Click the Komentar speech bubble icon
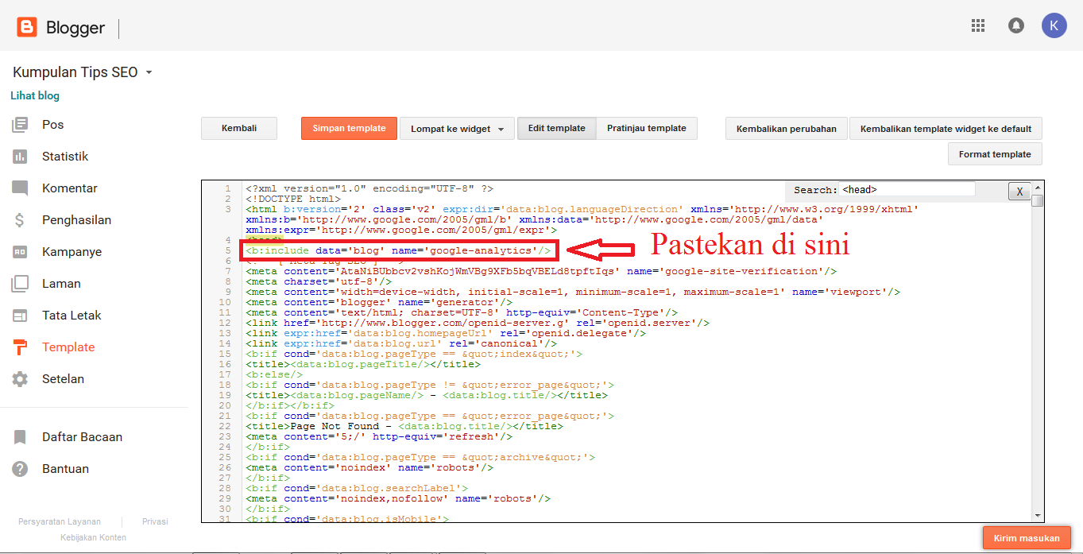 20,188
